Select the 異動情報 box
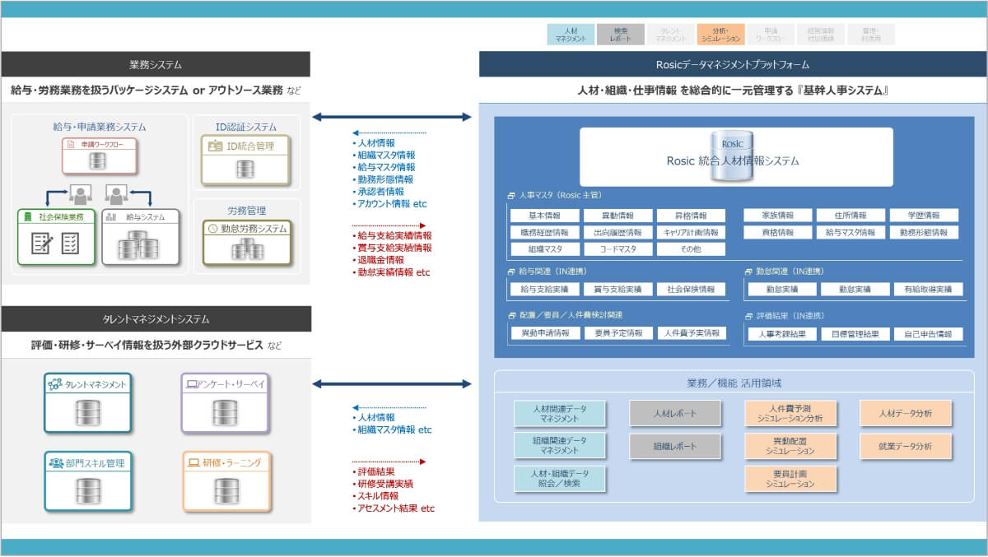 click(x=617, y=216)
